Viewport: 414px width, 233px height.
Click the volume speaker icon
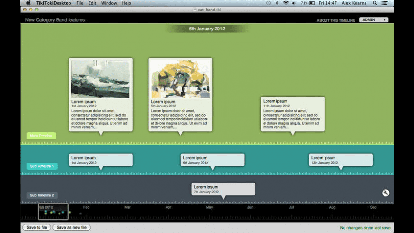click(294, 3)
